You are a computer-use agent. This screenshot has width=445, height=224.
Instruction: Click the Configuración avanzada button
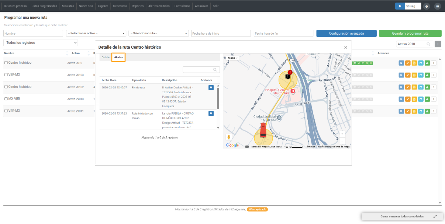point(346,34)
